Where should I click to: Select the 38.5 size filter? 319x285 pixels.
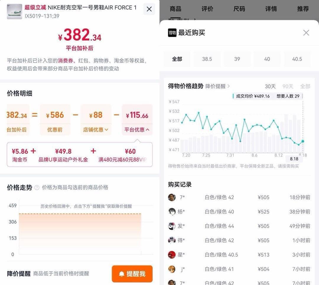[207, 59]
